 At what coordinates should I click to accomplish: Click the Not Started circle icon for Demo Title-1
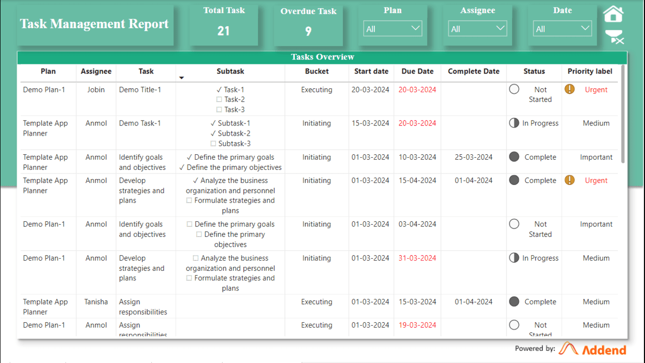pyautogui.click(x=514, y=89)
